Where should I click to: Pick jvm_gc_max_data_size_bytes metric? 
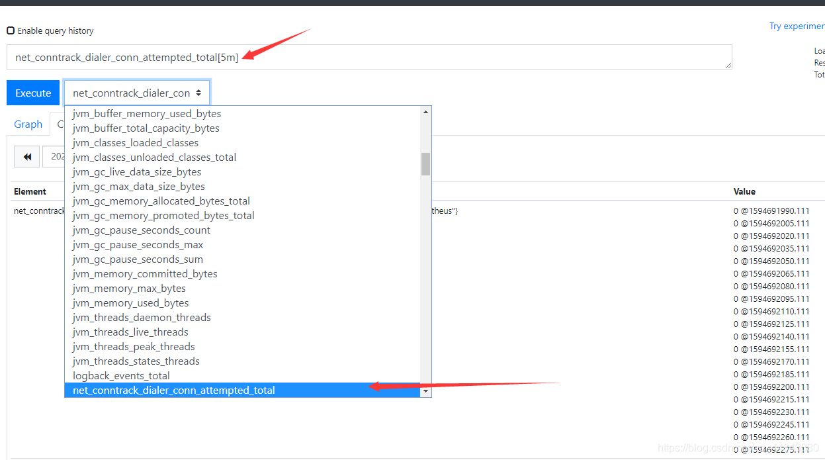[x=243, y=186]
